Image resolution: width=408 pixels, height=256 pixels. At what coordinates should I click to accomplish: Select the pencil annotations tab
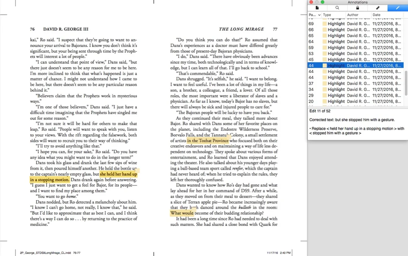coord(397,8)
